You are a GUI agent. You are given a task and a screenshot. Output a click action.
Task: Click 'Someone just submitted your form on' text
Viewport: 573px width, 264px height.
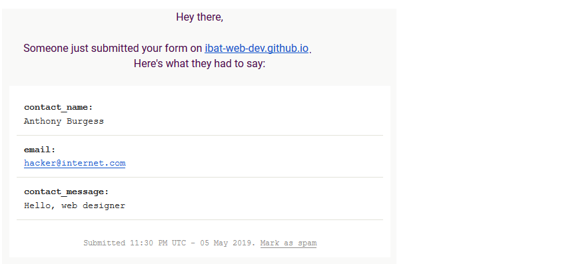point(113,48)
